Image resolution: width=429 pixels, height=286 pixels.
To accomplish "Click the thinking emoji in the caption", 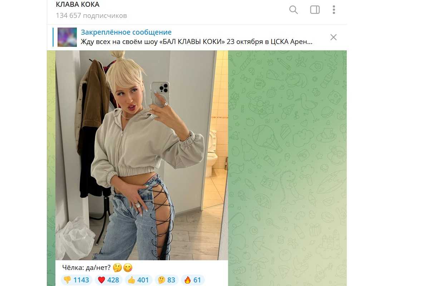I will click(117, 267).
